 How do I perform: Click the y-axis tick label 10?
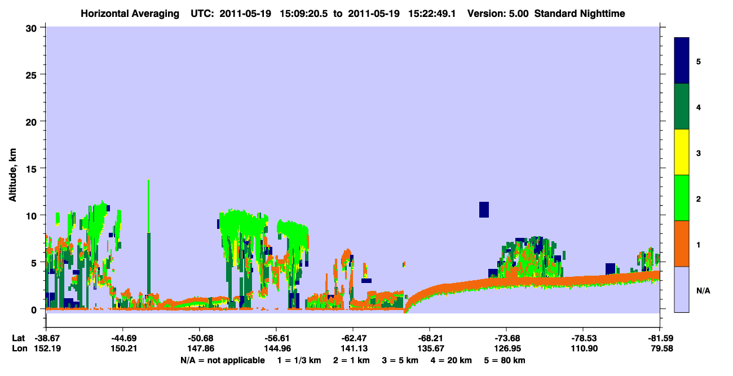click(x=33, y=215)
